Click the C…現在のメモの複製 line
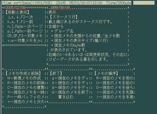Screen dimensions: 157x114 (x=26, y=88)
